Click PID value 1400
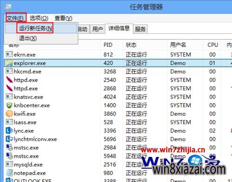This screenshot has width=232, height=182. [x=110, y=105]
